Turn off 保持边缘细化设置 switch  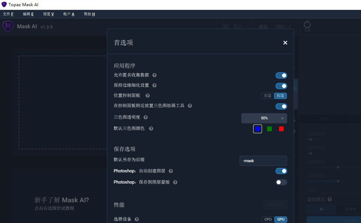(x=281, y=86)
